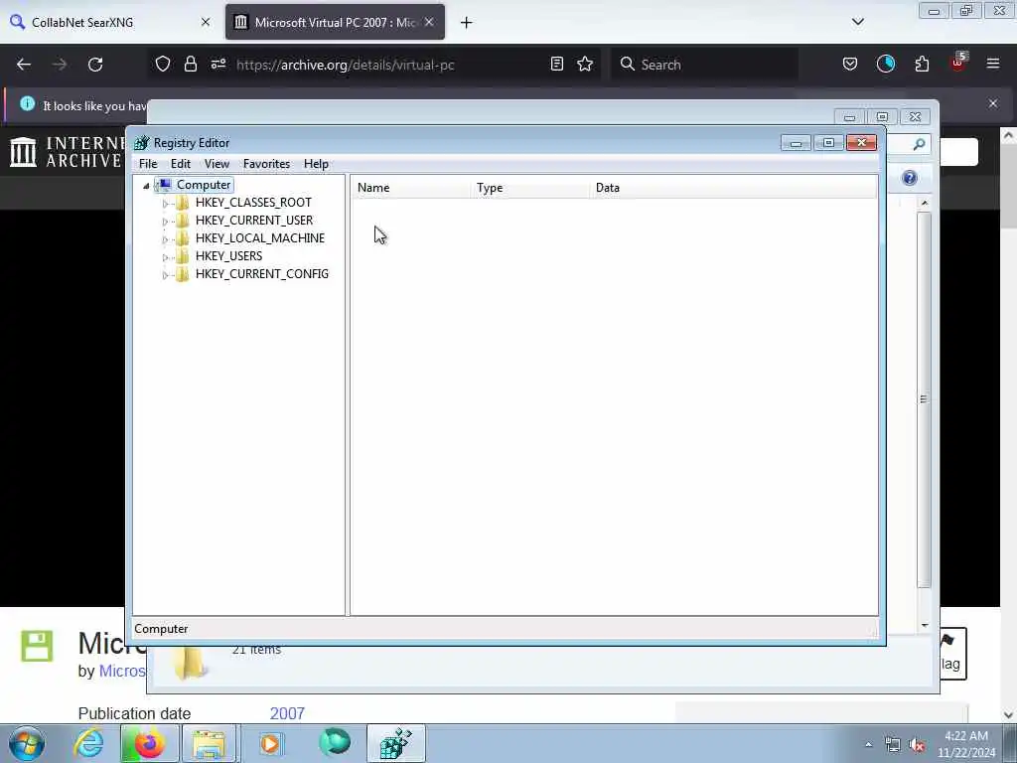Go back in Firefox

pyautogui.click(x=24, y=65)
